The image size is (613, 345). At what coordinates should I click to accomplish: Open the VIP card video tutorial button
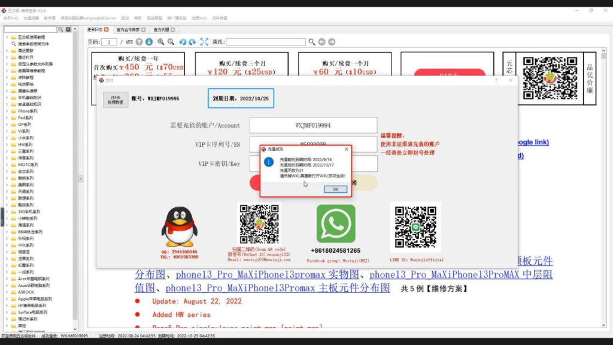point(116,100)
